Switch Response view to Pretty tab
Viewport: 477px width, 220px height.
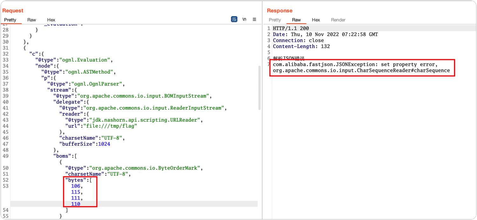coord(275,20)
